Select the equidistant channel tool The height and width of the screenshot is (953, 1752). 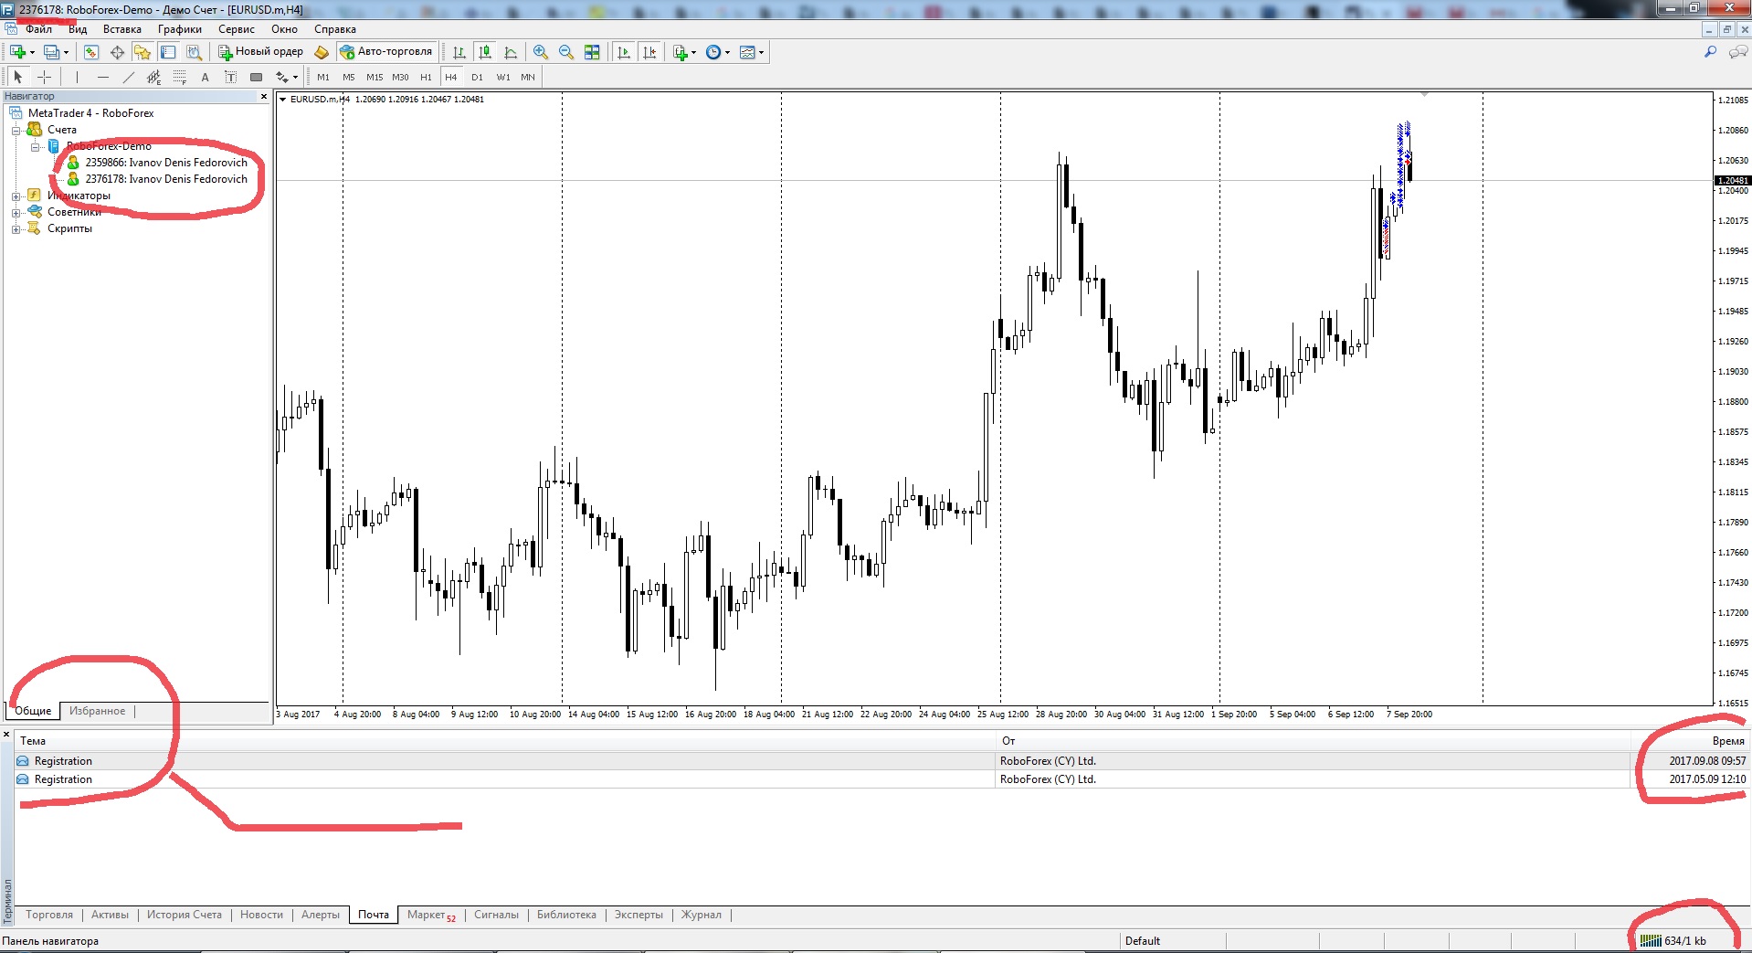154,78
